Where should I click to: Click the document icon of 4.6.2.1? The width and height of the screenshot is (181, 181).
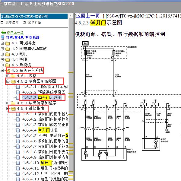pyautogui.click(x=18, y=87)
